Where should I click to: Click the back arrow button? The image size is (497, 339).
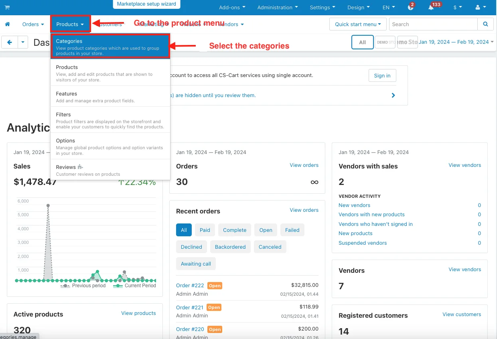(10, 42)
